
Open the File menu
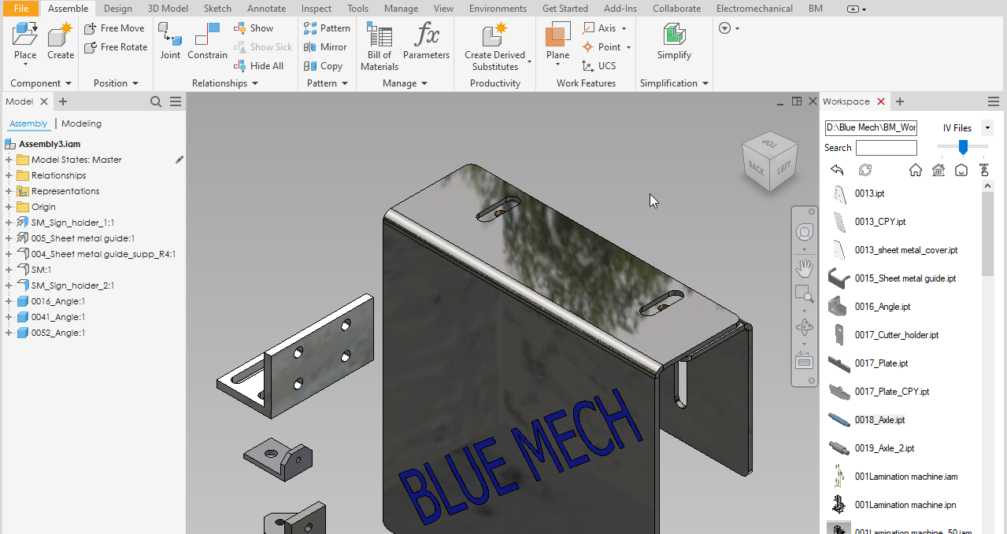click(x=20, y=9)
